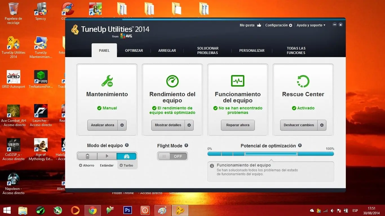385x216 pixels.
Task: Open Ahorro mode settings label
Action: pos(87,165)
